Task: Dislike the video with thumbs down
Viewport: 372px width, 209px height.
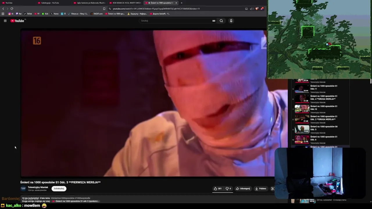Action: point(228,189)
